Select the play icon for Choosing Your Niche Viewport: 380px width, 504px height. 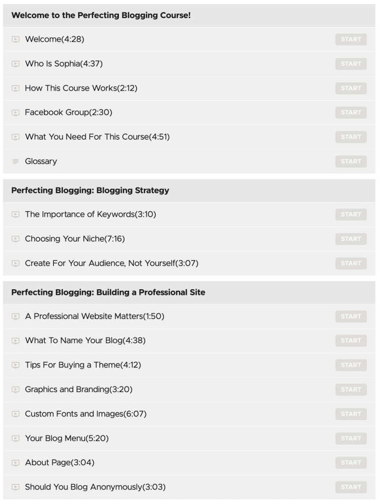[x=16, y=239]
